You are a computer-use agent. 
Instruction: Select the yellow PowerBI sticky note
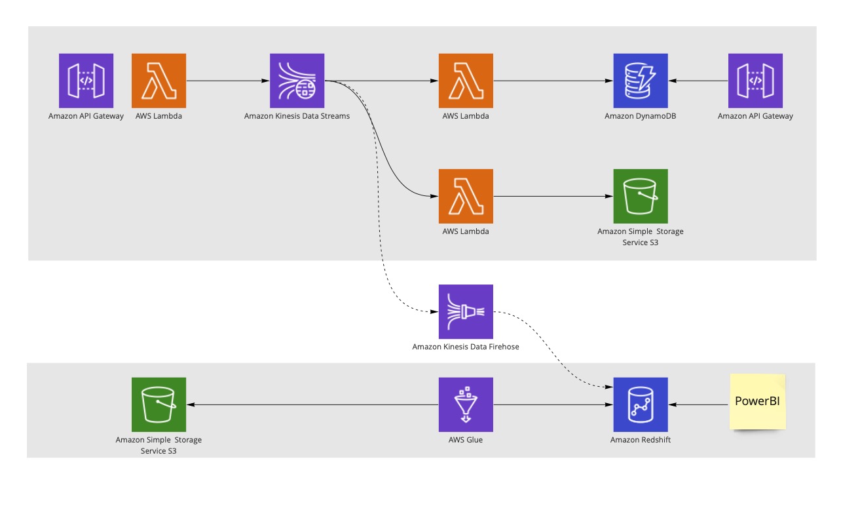click(758, 401)
